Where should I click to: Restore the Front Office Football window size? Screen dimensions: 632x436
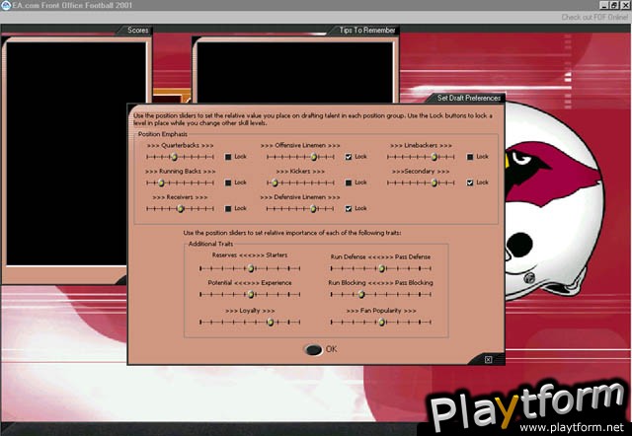tap(614, 5)
